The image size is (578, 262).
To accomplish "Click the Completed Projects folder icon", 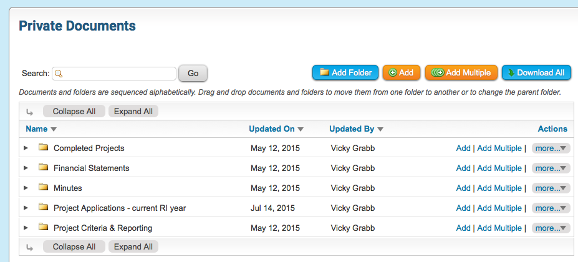I will coord(43,148).
